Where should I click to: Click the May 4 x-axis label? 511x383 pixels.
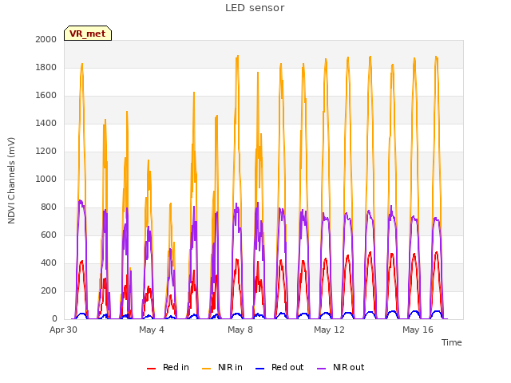coord(152,330)
